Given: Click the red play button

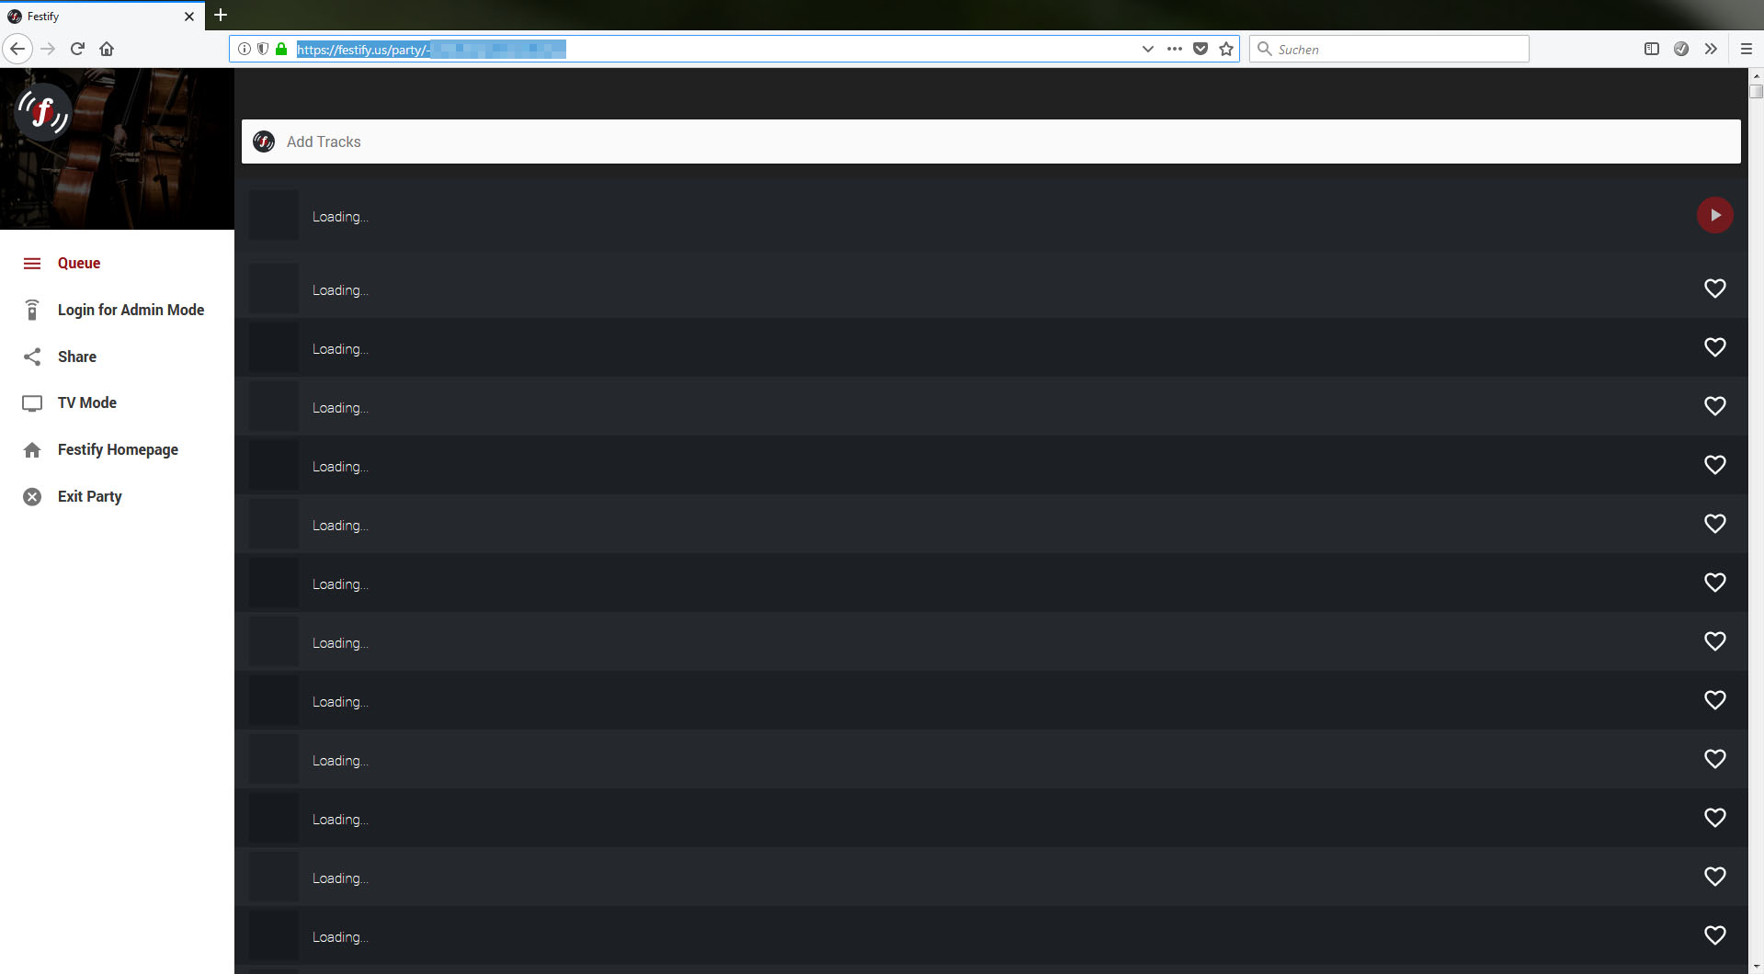Looking at the screenshot, I should click(x=1714, y=215).
